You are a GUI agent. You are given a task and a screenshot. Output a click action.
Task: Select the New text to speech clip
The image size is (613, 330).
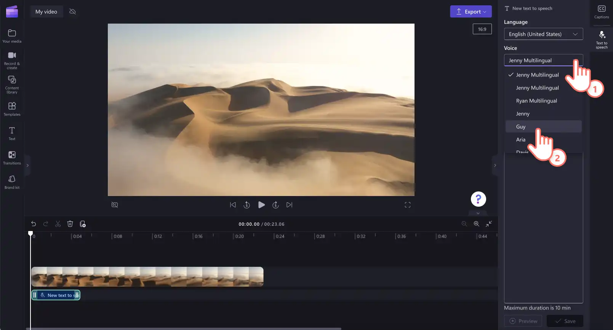(x=56, y=295)
